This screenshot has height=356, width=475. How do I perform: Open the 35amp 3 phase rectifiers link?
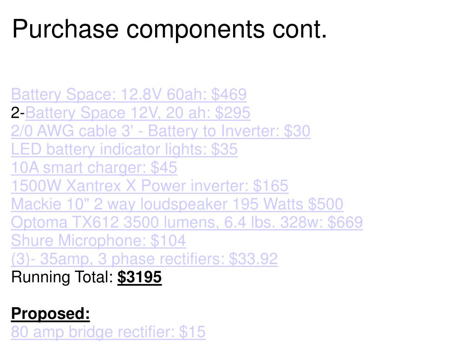pos(144,259)
